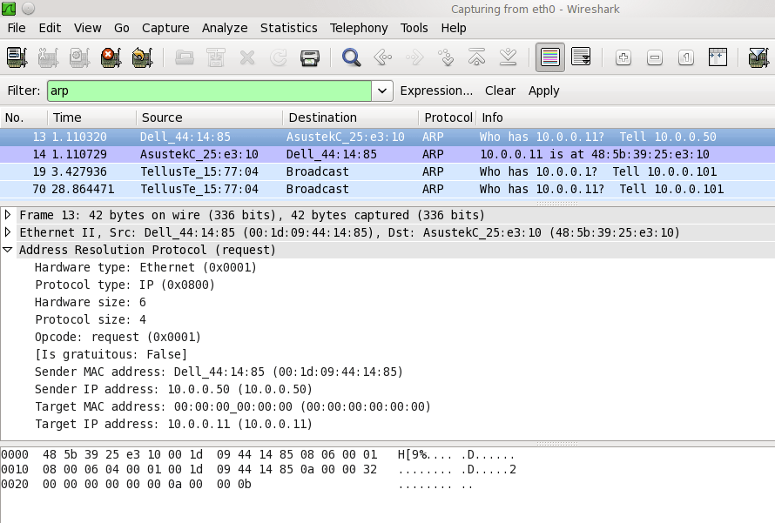Click the close capture file icon
The image size is (775, 523).
tap(247, 57)
